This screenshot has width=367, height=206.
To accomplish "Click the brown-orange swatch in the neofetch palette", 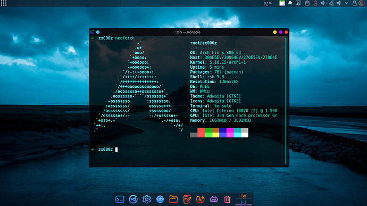I will click(x=215, y=130).
